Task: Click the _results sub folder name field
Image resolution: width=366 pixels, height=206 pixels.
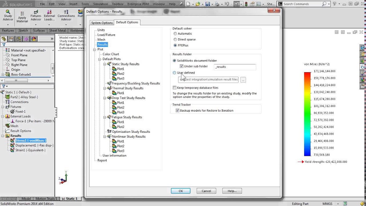Action: (235, 67)
